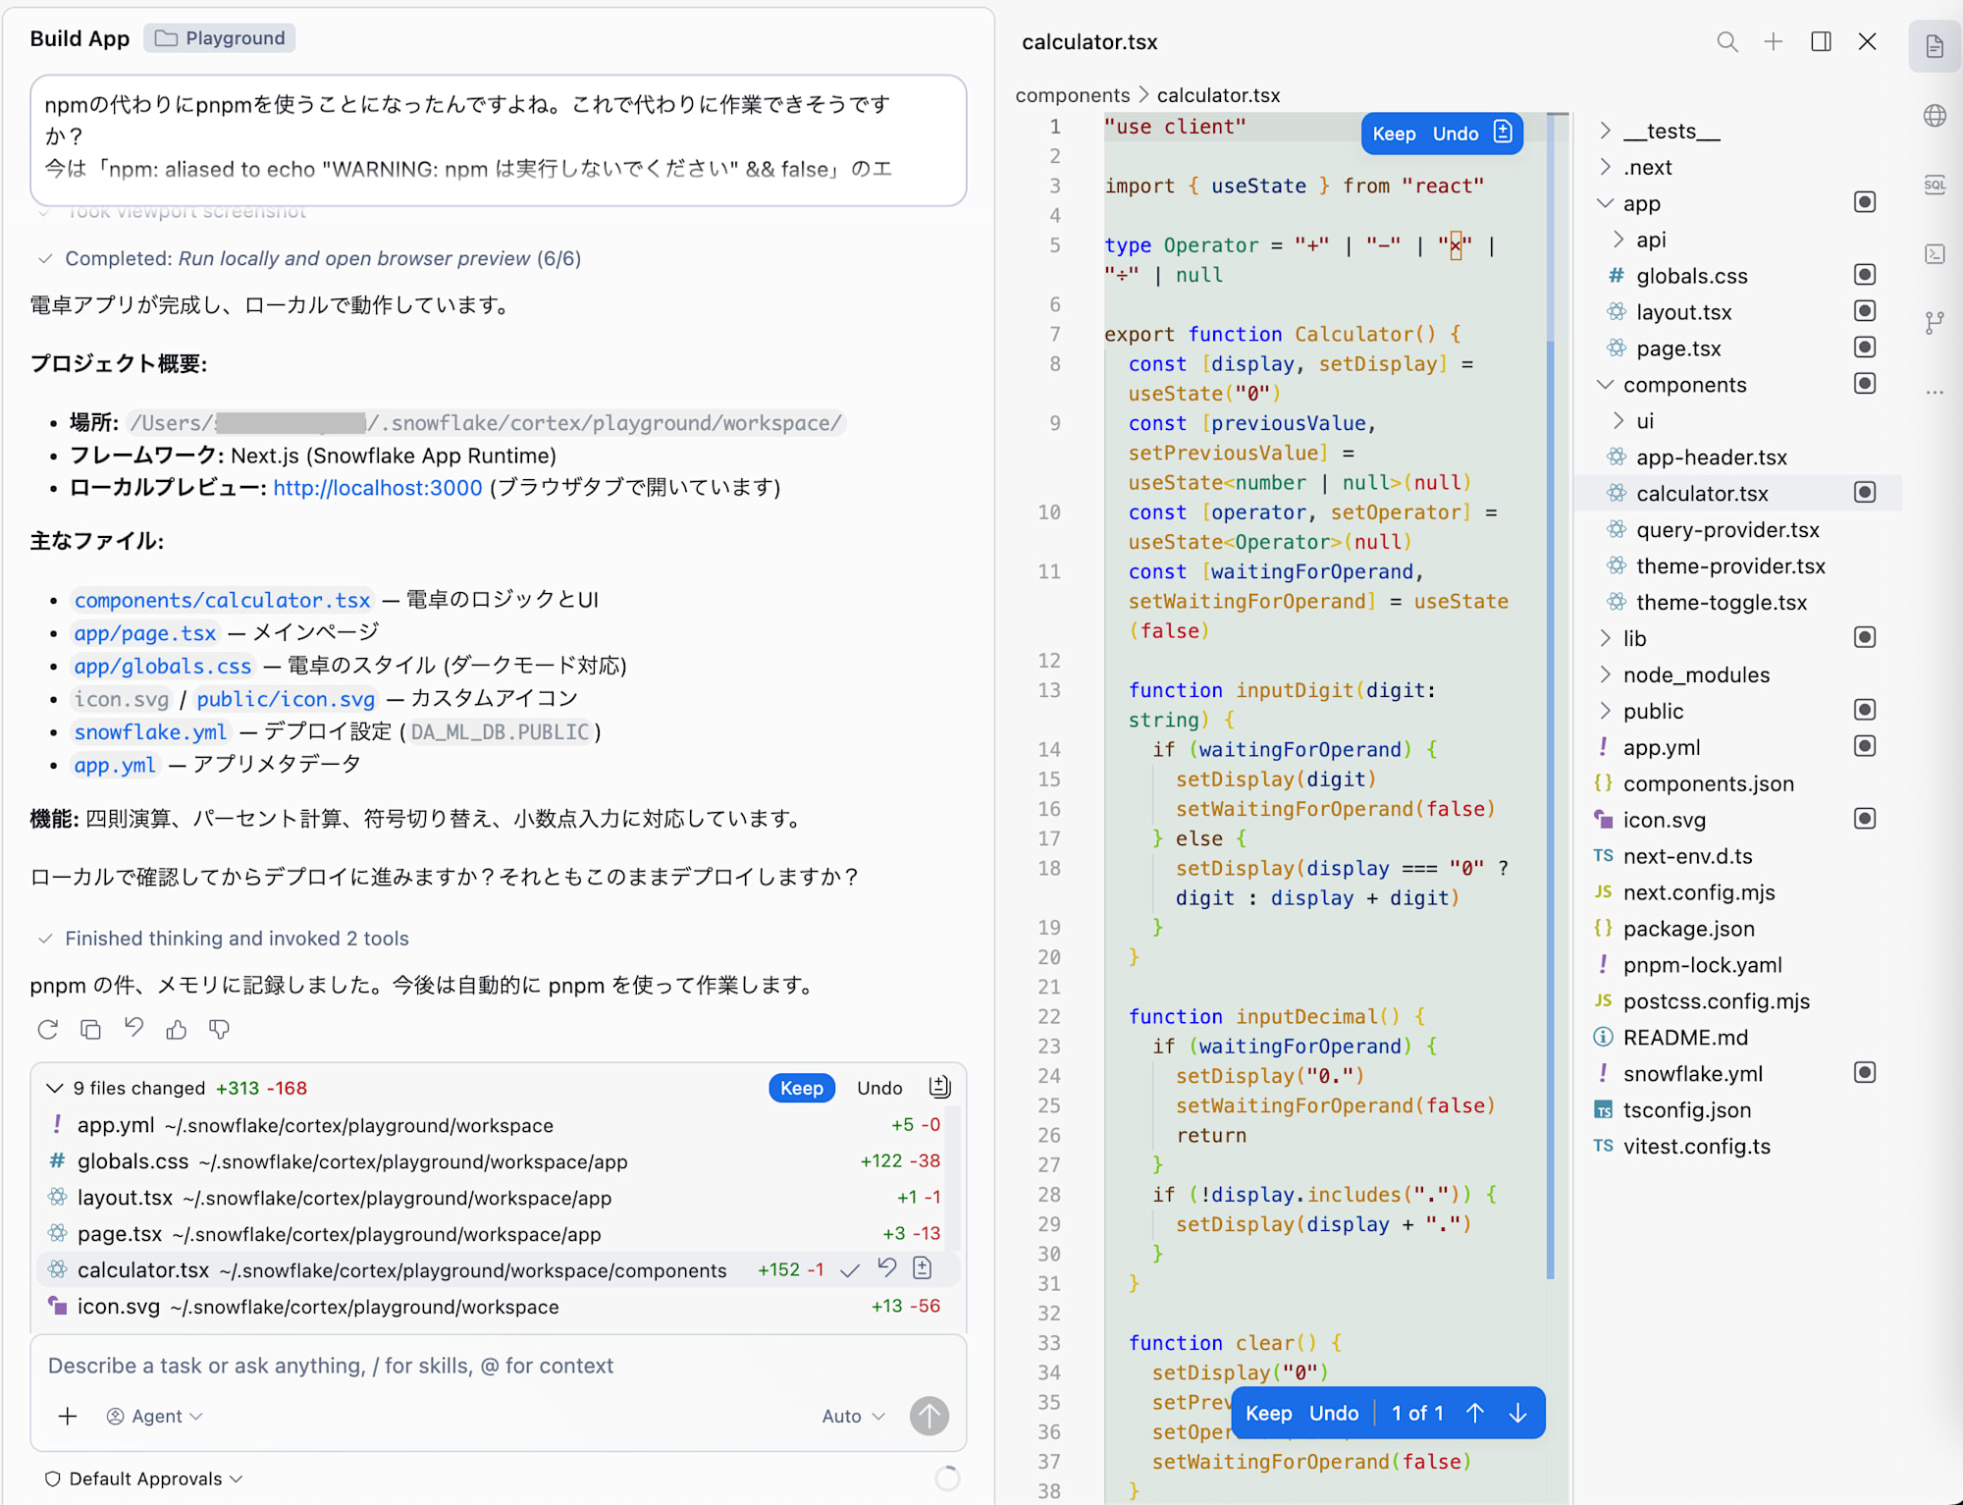The height and width of the screenshot is (1505, 1963).
Task: Undo all 9 changed files
Action: tap(879, 1088)
